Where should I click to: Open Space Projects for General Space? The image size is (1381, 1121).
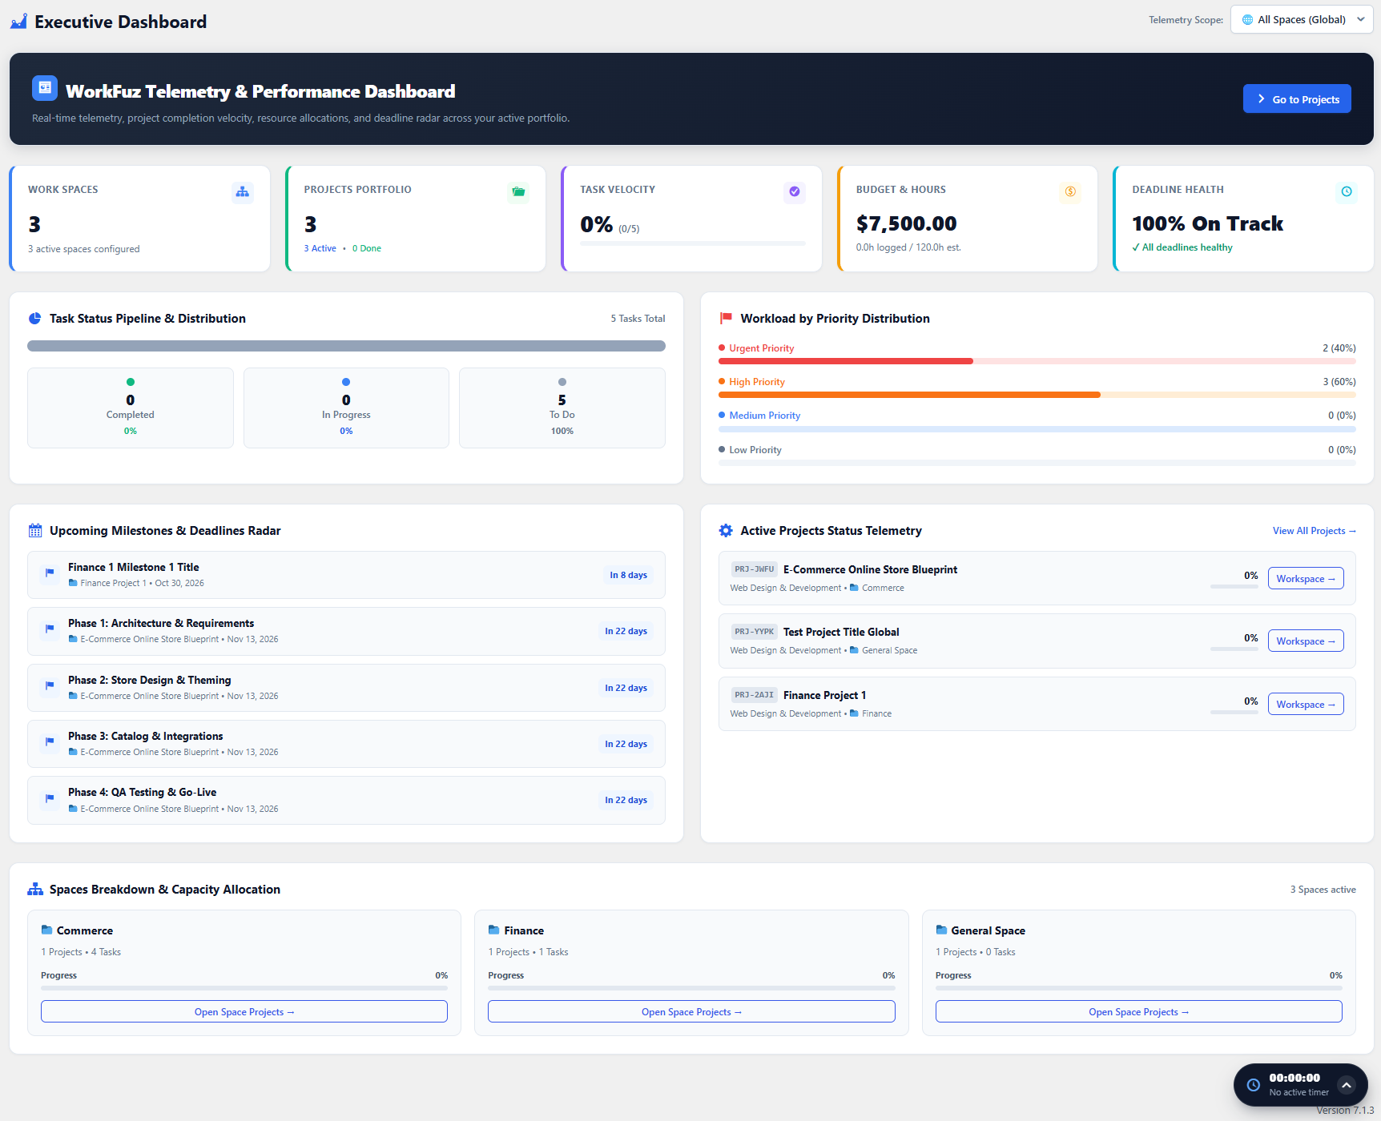pyautogui.click(x=1138, y=1012)
